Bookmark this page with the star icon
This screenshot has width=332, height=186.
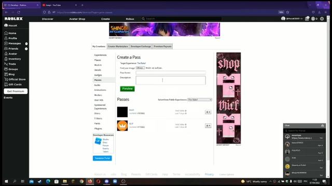(x=287, y=12)
